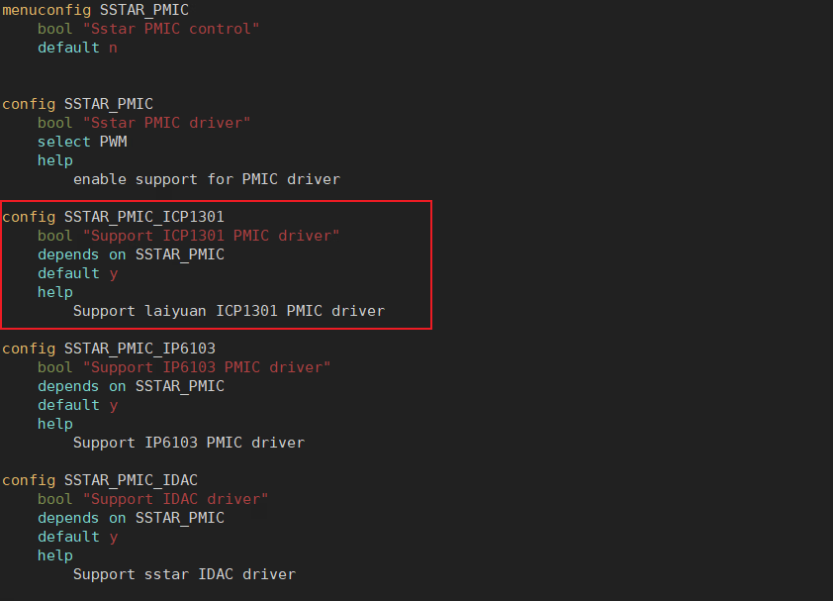
Task: Click the SSTAR_PMIC_IDAC config symbol
Action: 131,480
